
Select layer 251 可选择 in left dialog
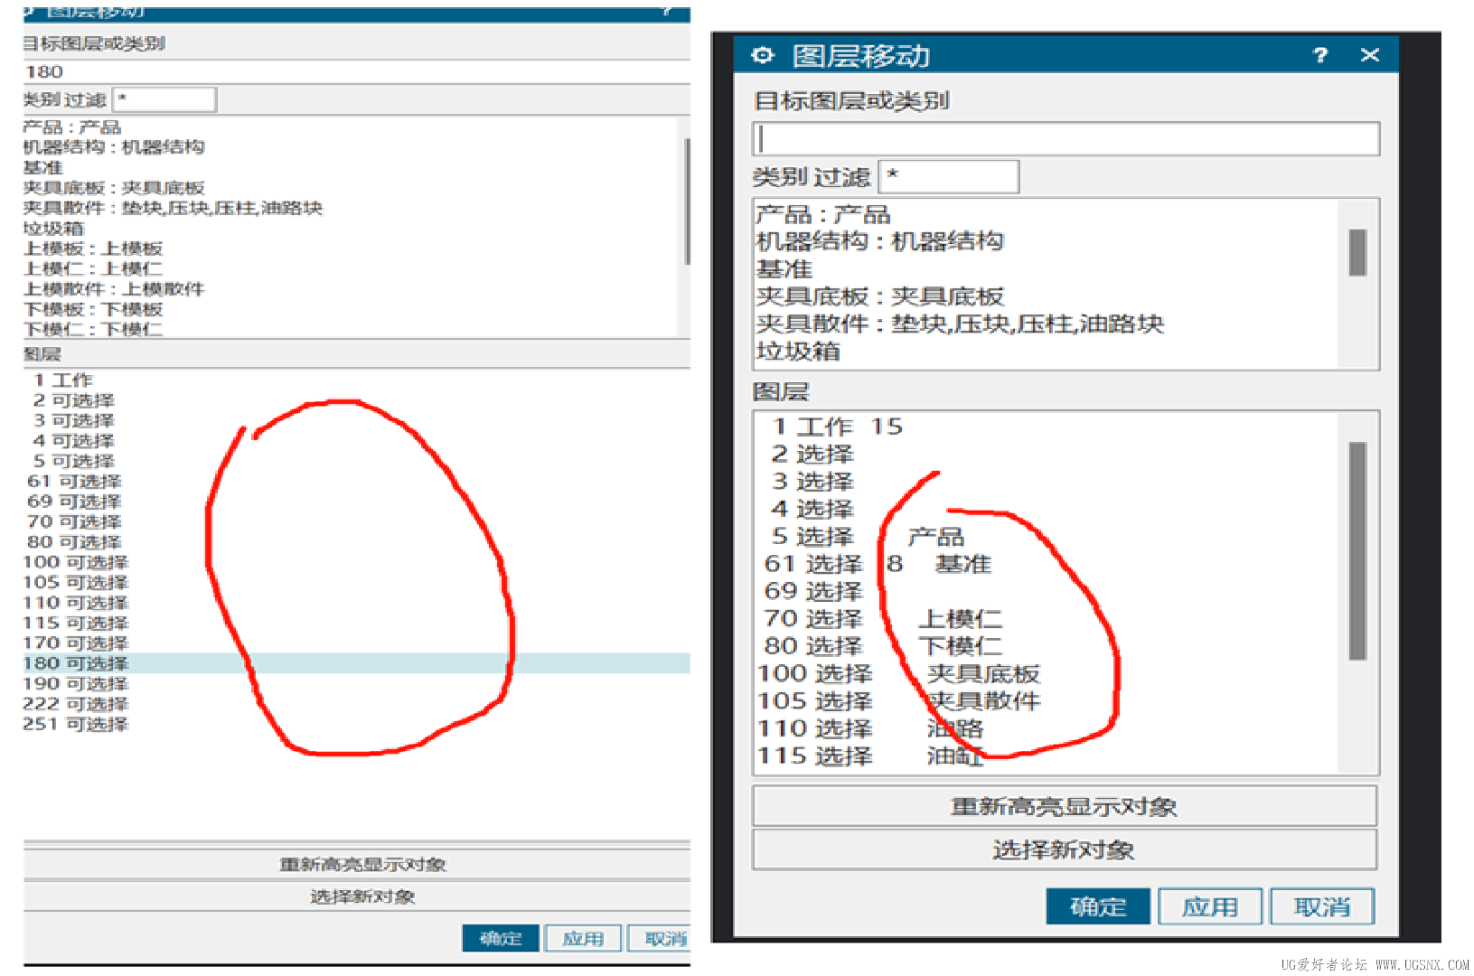76,724
